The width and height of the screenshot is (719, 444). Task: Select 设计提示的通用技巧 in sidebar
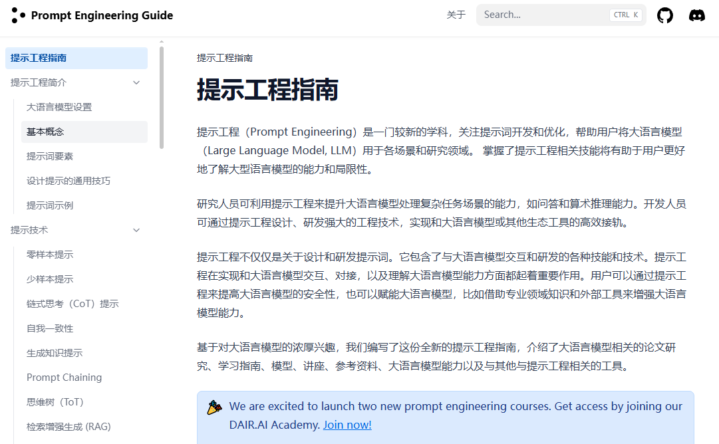pyautogui.click(x=69, y=181)
